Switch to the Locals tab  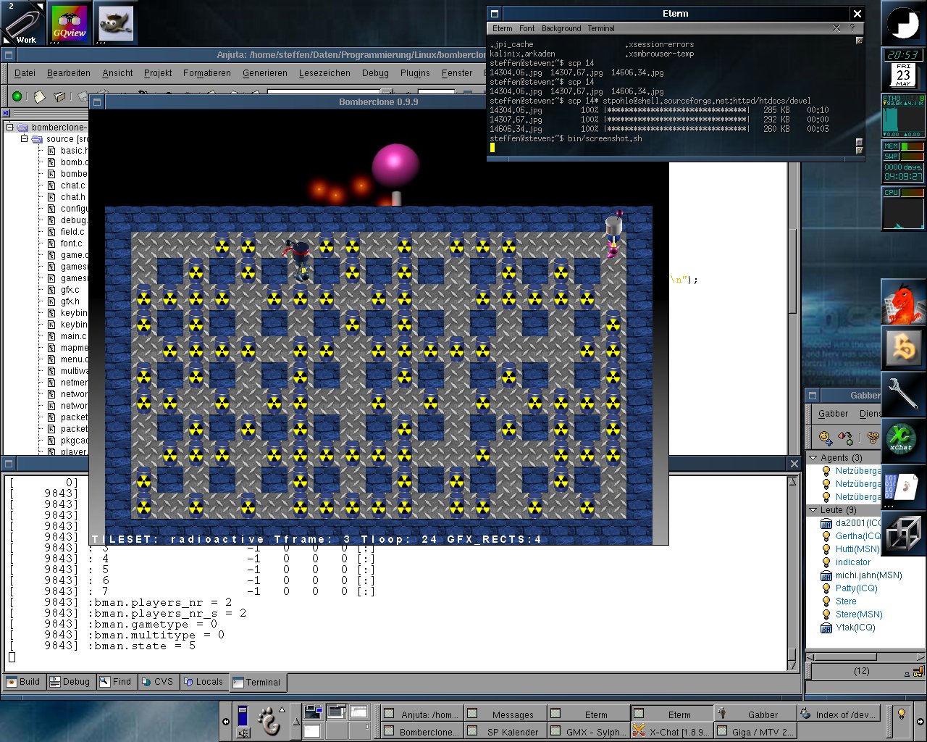coord(203,682)
